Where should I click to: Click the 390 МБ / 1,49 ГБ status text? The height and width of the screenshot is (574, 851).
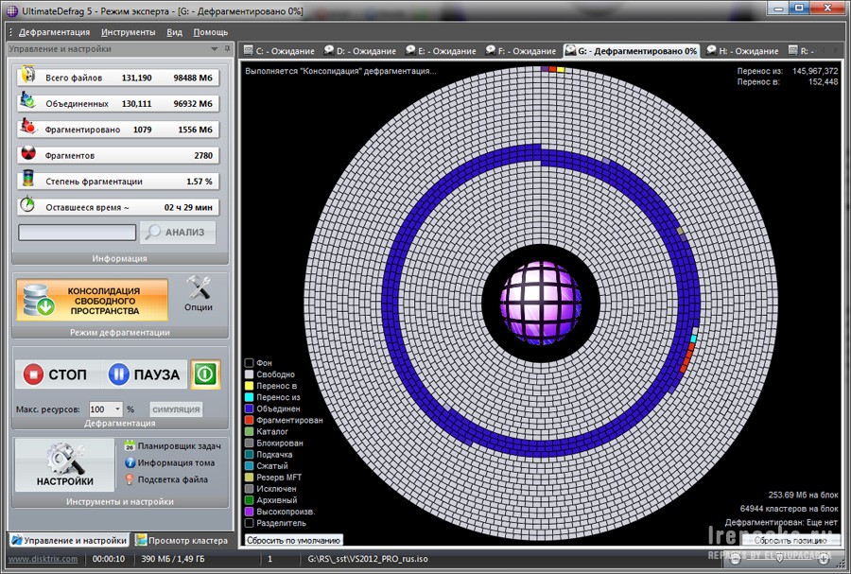(173, 559)
